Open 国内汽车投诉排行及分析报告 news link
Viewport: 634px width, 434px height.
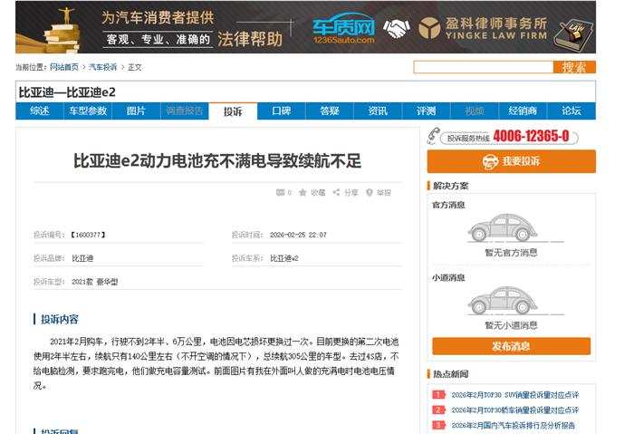(x=513, y=426)
